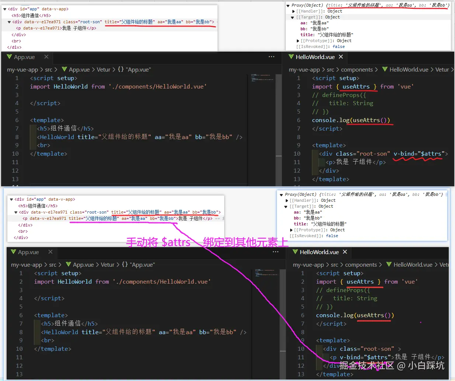The height and width of the screenshot is (381, 455).
Task: Click Vue icon before HelloWorld.vue in lower breadcrumb
Action: pos(389,264)
